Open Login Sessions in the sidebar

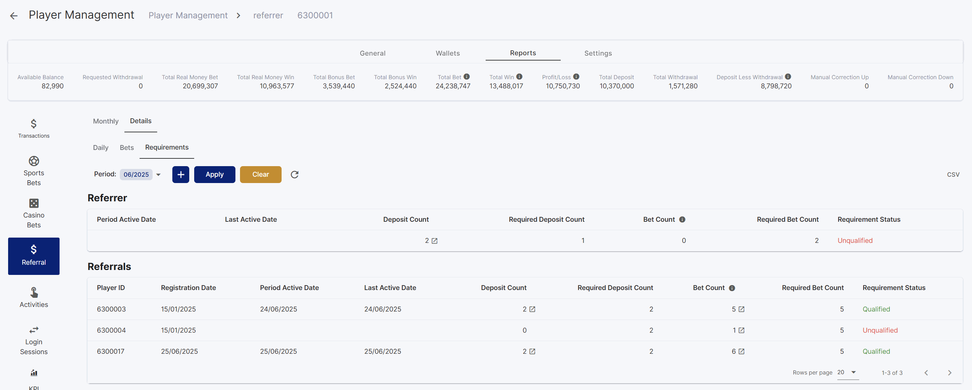[x=33, y=340]
